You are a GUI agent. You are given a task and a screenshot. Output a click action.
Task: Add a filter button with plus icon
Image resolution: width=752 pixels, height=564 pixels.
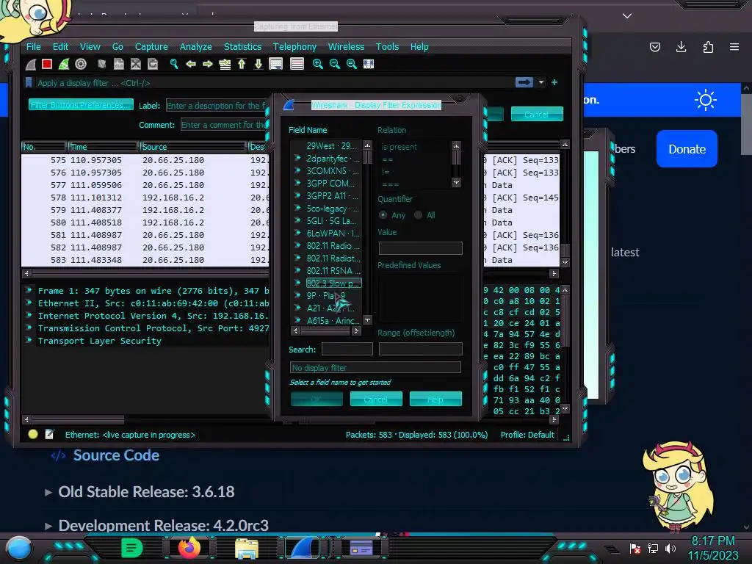point(554,82)
